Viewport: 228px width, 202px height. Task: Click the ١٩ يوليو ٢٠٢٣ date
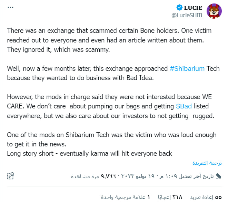pos(139,176)
